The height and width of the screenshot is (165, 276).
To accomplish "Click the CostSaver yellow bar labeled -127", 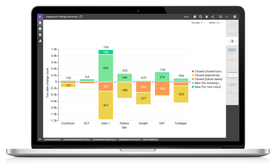I will point(68,85).
